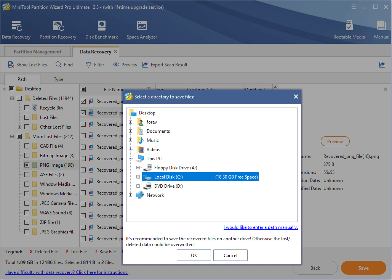The height and width of the screenshot is (280, 392).
Task: Select the DVD Drive (D:) icon
Action: point(148,186)
